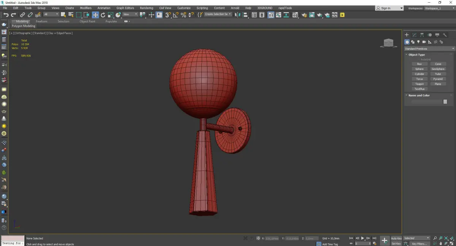The image size is (456, 246).
Task: Open the Modifiers menu
Action: click(85, 8)
